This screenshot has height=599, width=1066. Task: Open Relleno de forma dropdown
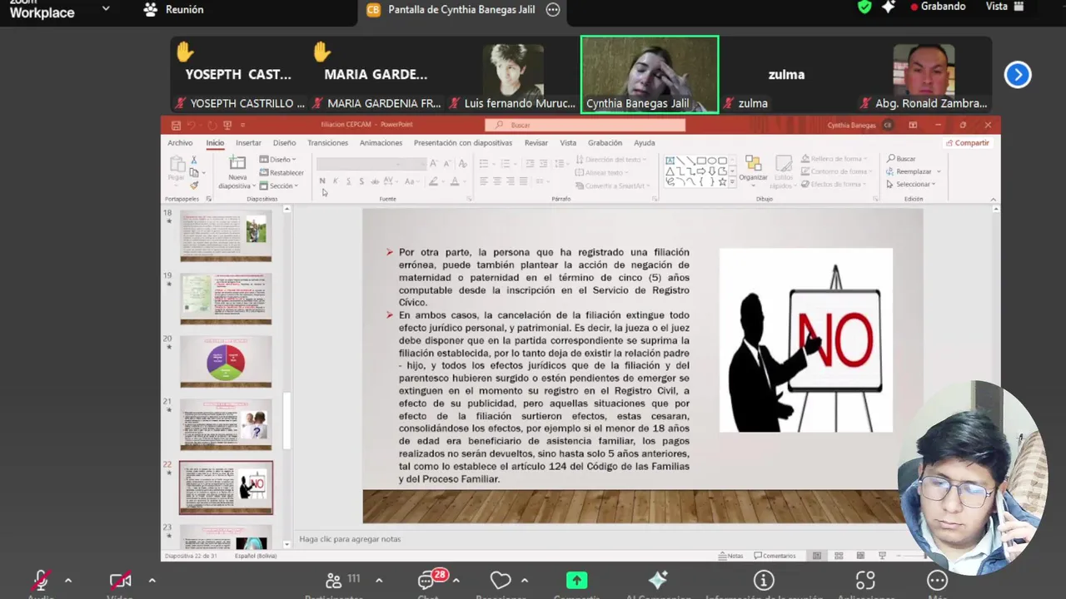pyautogui.click(x=834, y=159)
